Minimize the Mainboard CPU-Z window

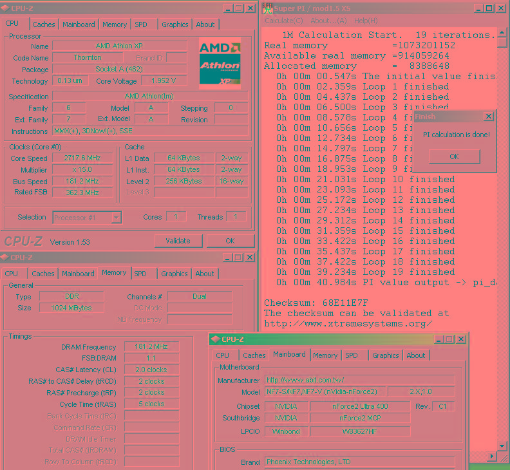pyautogui.click(x=439, y=339)
